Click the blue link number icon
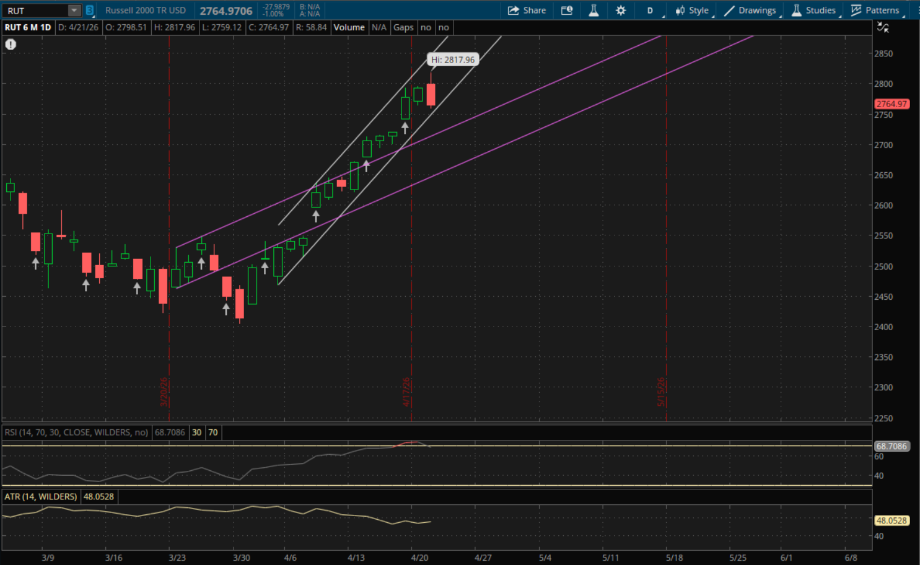The width and height of the screenshot is (920, 565). point(90,11)
